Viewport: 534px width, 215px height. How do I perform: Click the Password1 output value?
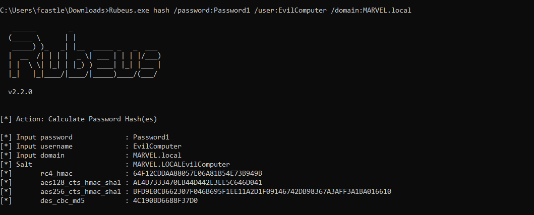pyautogui.click(x=151, y=137)
